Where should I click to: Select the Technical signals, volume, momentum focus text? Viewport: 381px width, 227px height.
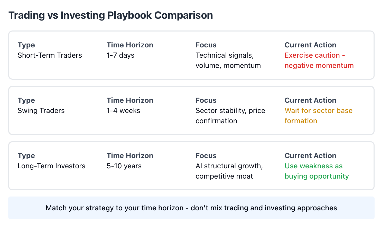click(x=228, y=60)
